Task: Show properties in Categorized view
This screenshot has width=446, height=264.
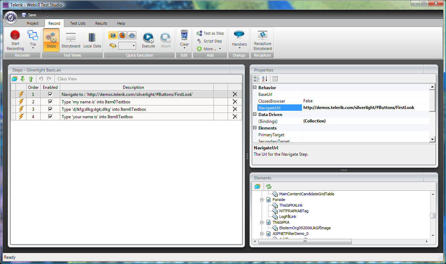Action: 257,79
